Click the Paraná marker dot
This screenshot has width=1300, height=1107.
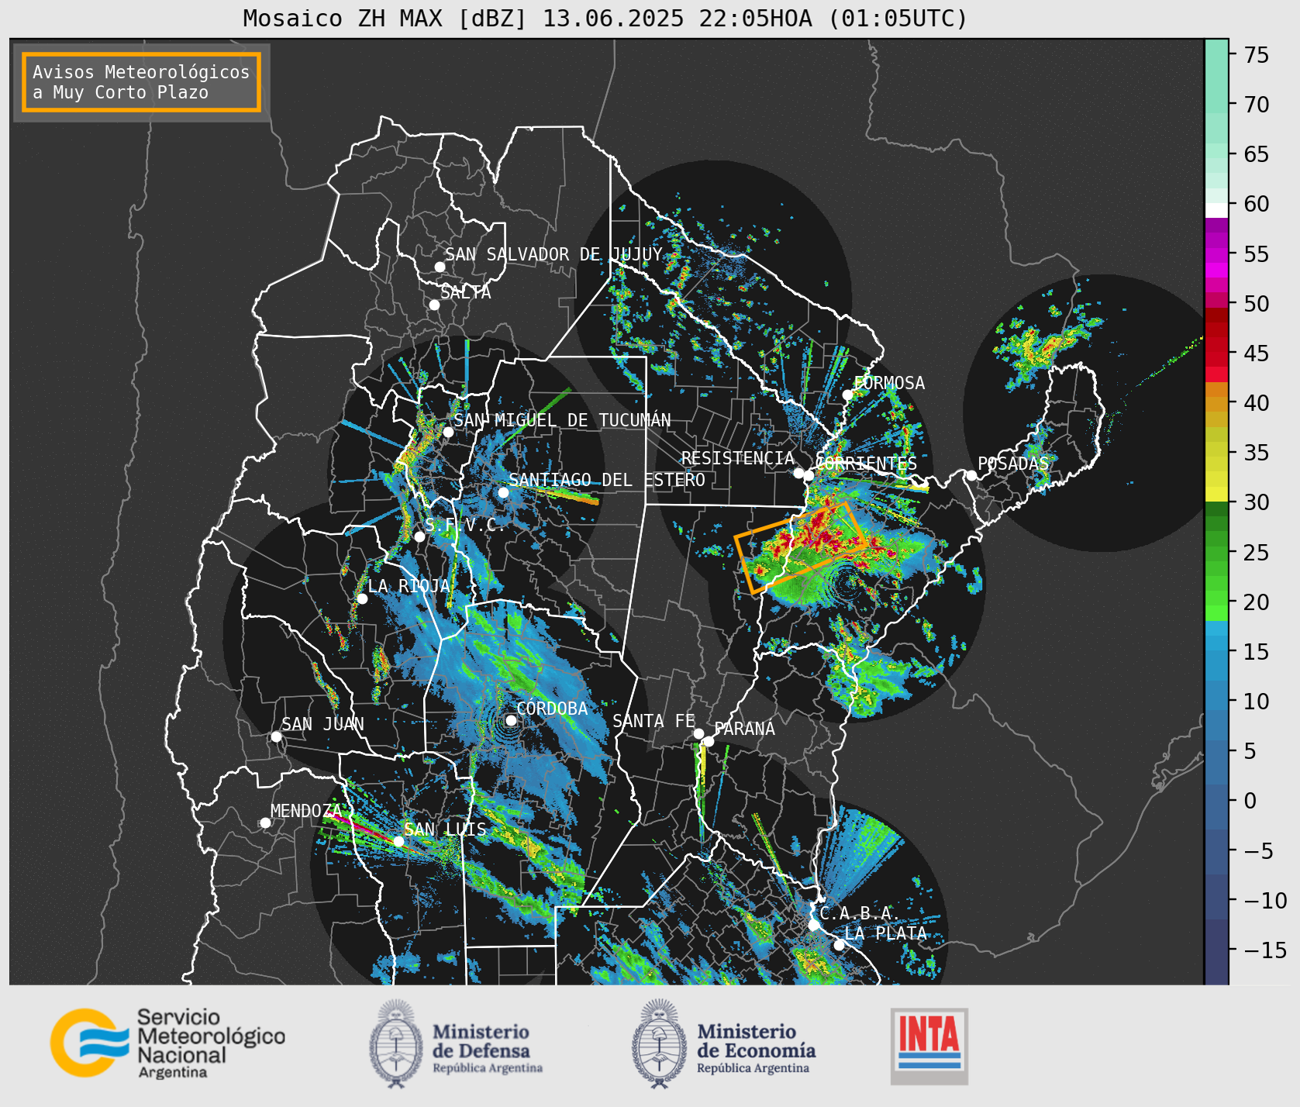709,741
